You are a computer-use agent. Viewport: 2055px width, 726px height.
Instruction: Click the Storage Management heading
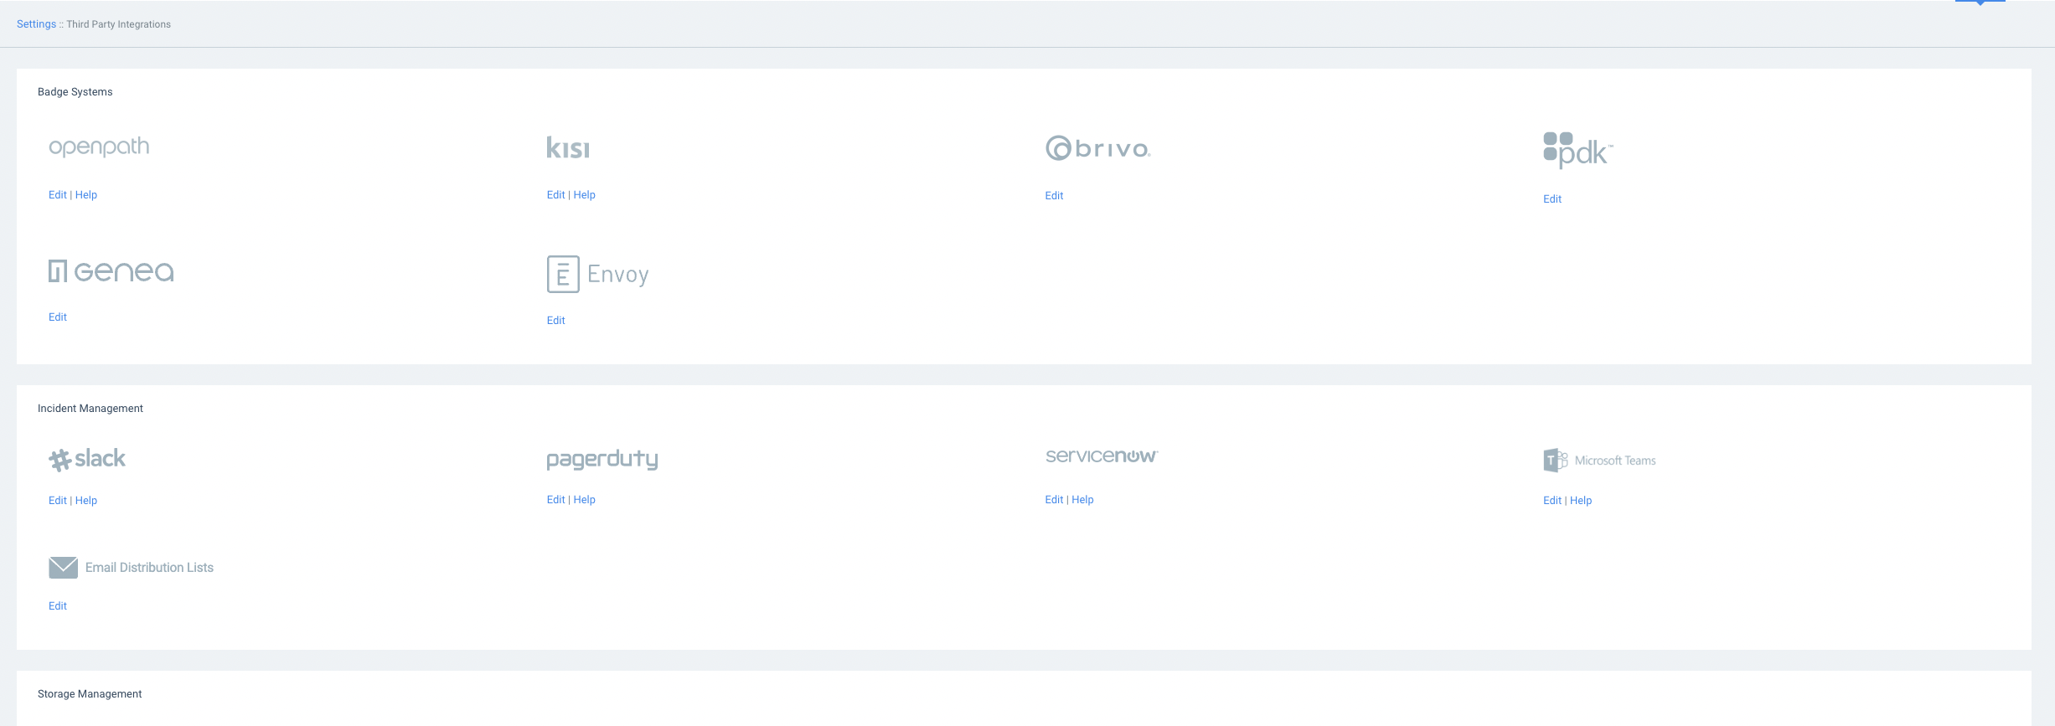click(90, 694)
